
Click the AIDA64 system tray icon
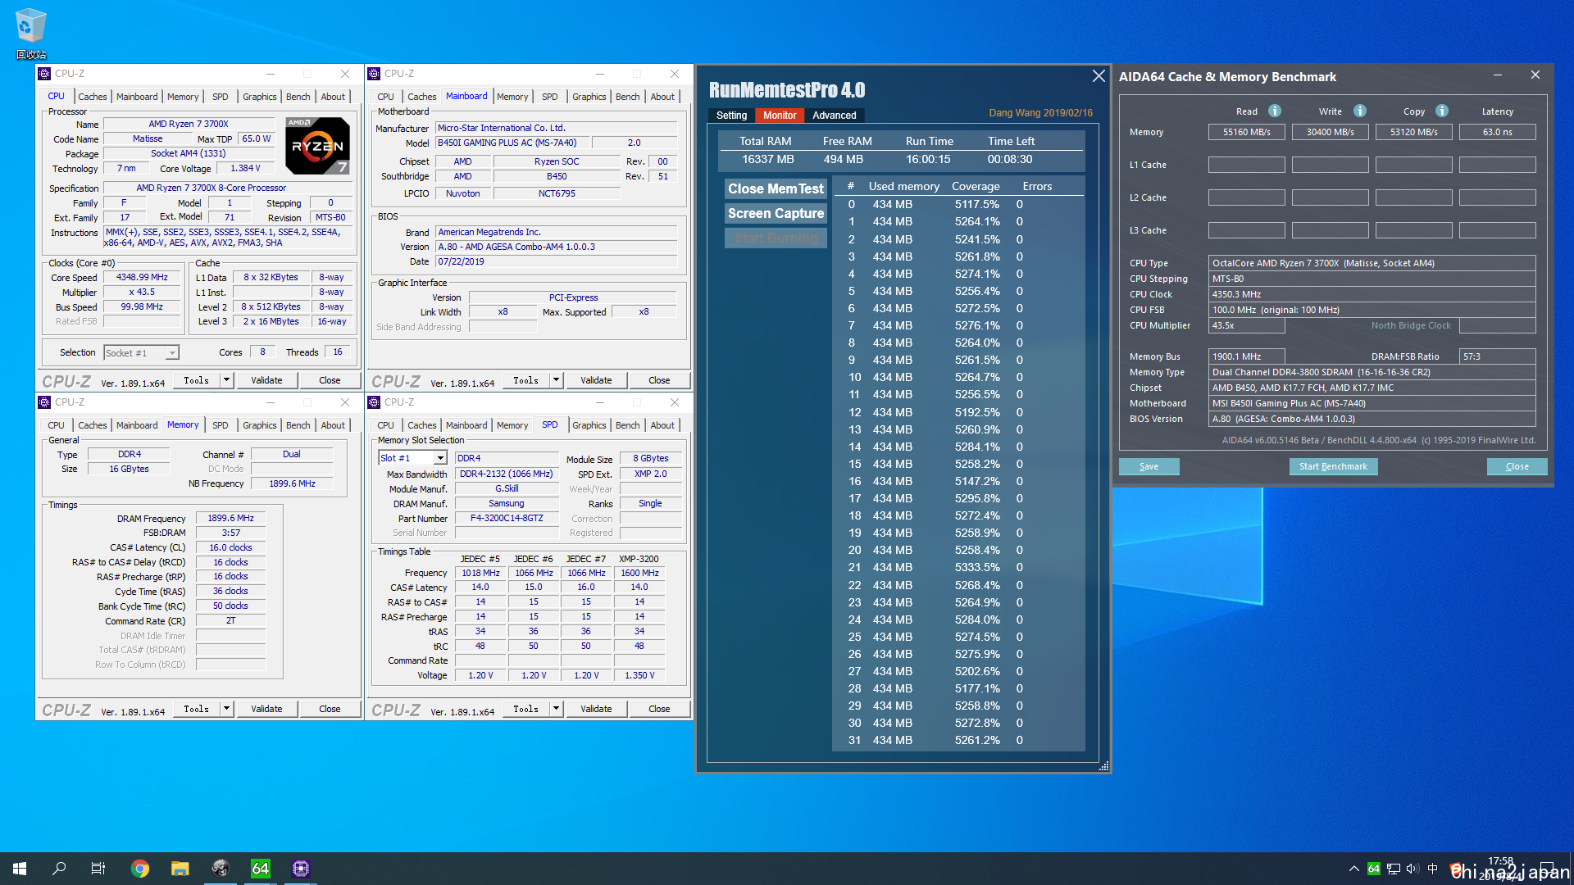click(x=1373, y=869)
